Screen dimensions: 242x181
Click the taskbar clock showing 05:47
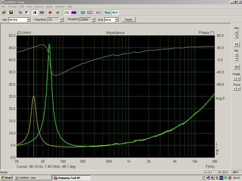click(x=236, y=178)
